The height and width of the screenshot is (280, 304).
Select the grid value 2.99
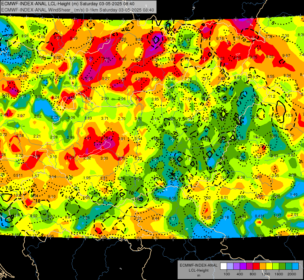tap(105, 98)
